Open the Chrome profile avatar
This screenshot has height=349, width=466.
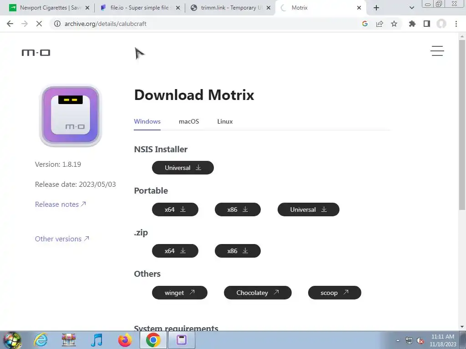click(x=441, y=24)
